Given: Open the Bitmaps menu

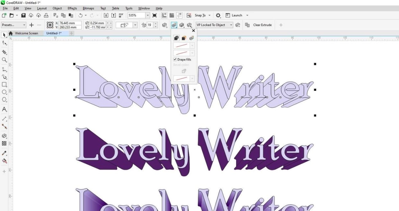Looking at the screenshot, I should (x=88, y=8).
